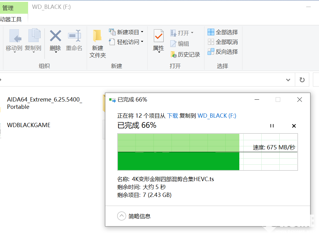The image size is (319, 239).
Task: Collapse details via 简略信息 chevron
Action: click(122, 216)
